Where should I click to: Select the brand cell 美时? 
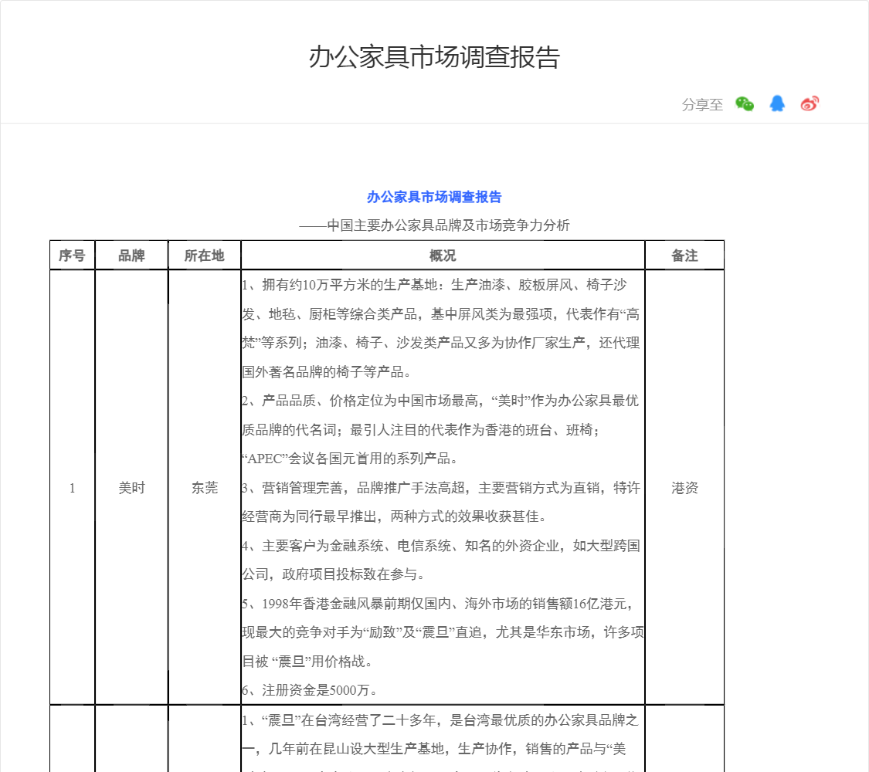(x=131, y=488)
